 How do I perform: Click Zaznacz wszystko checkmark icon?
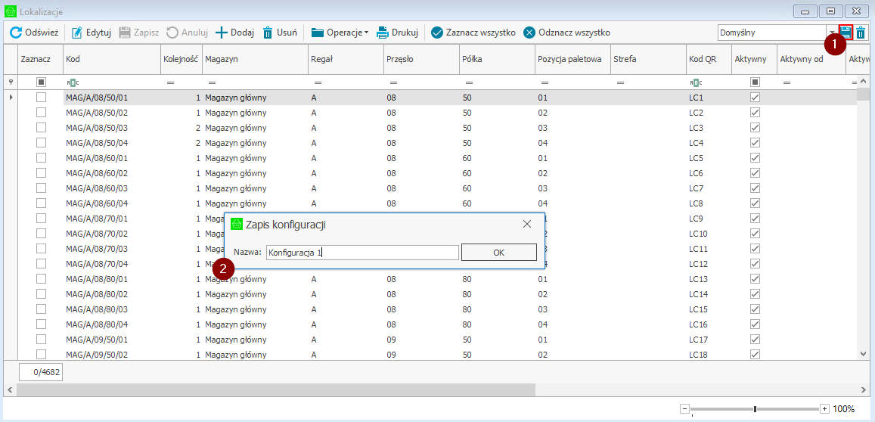point(437,33)
